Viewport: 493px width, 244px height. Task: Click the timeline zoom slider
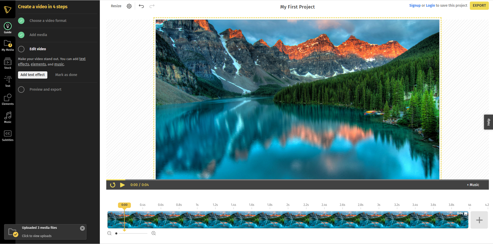coord(116,233)
